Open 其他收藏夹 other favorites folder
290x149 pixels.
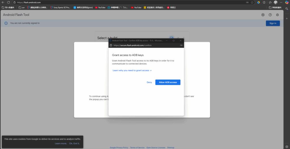tap(275, 8)
